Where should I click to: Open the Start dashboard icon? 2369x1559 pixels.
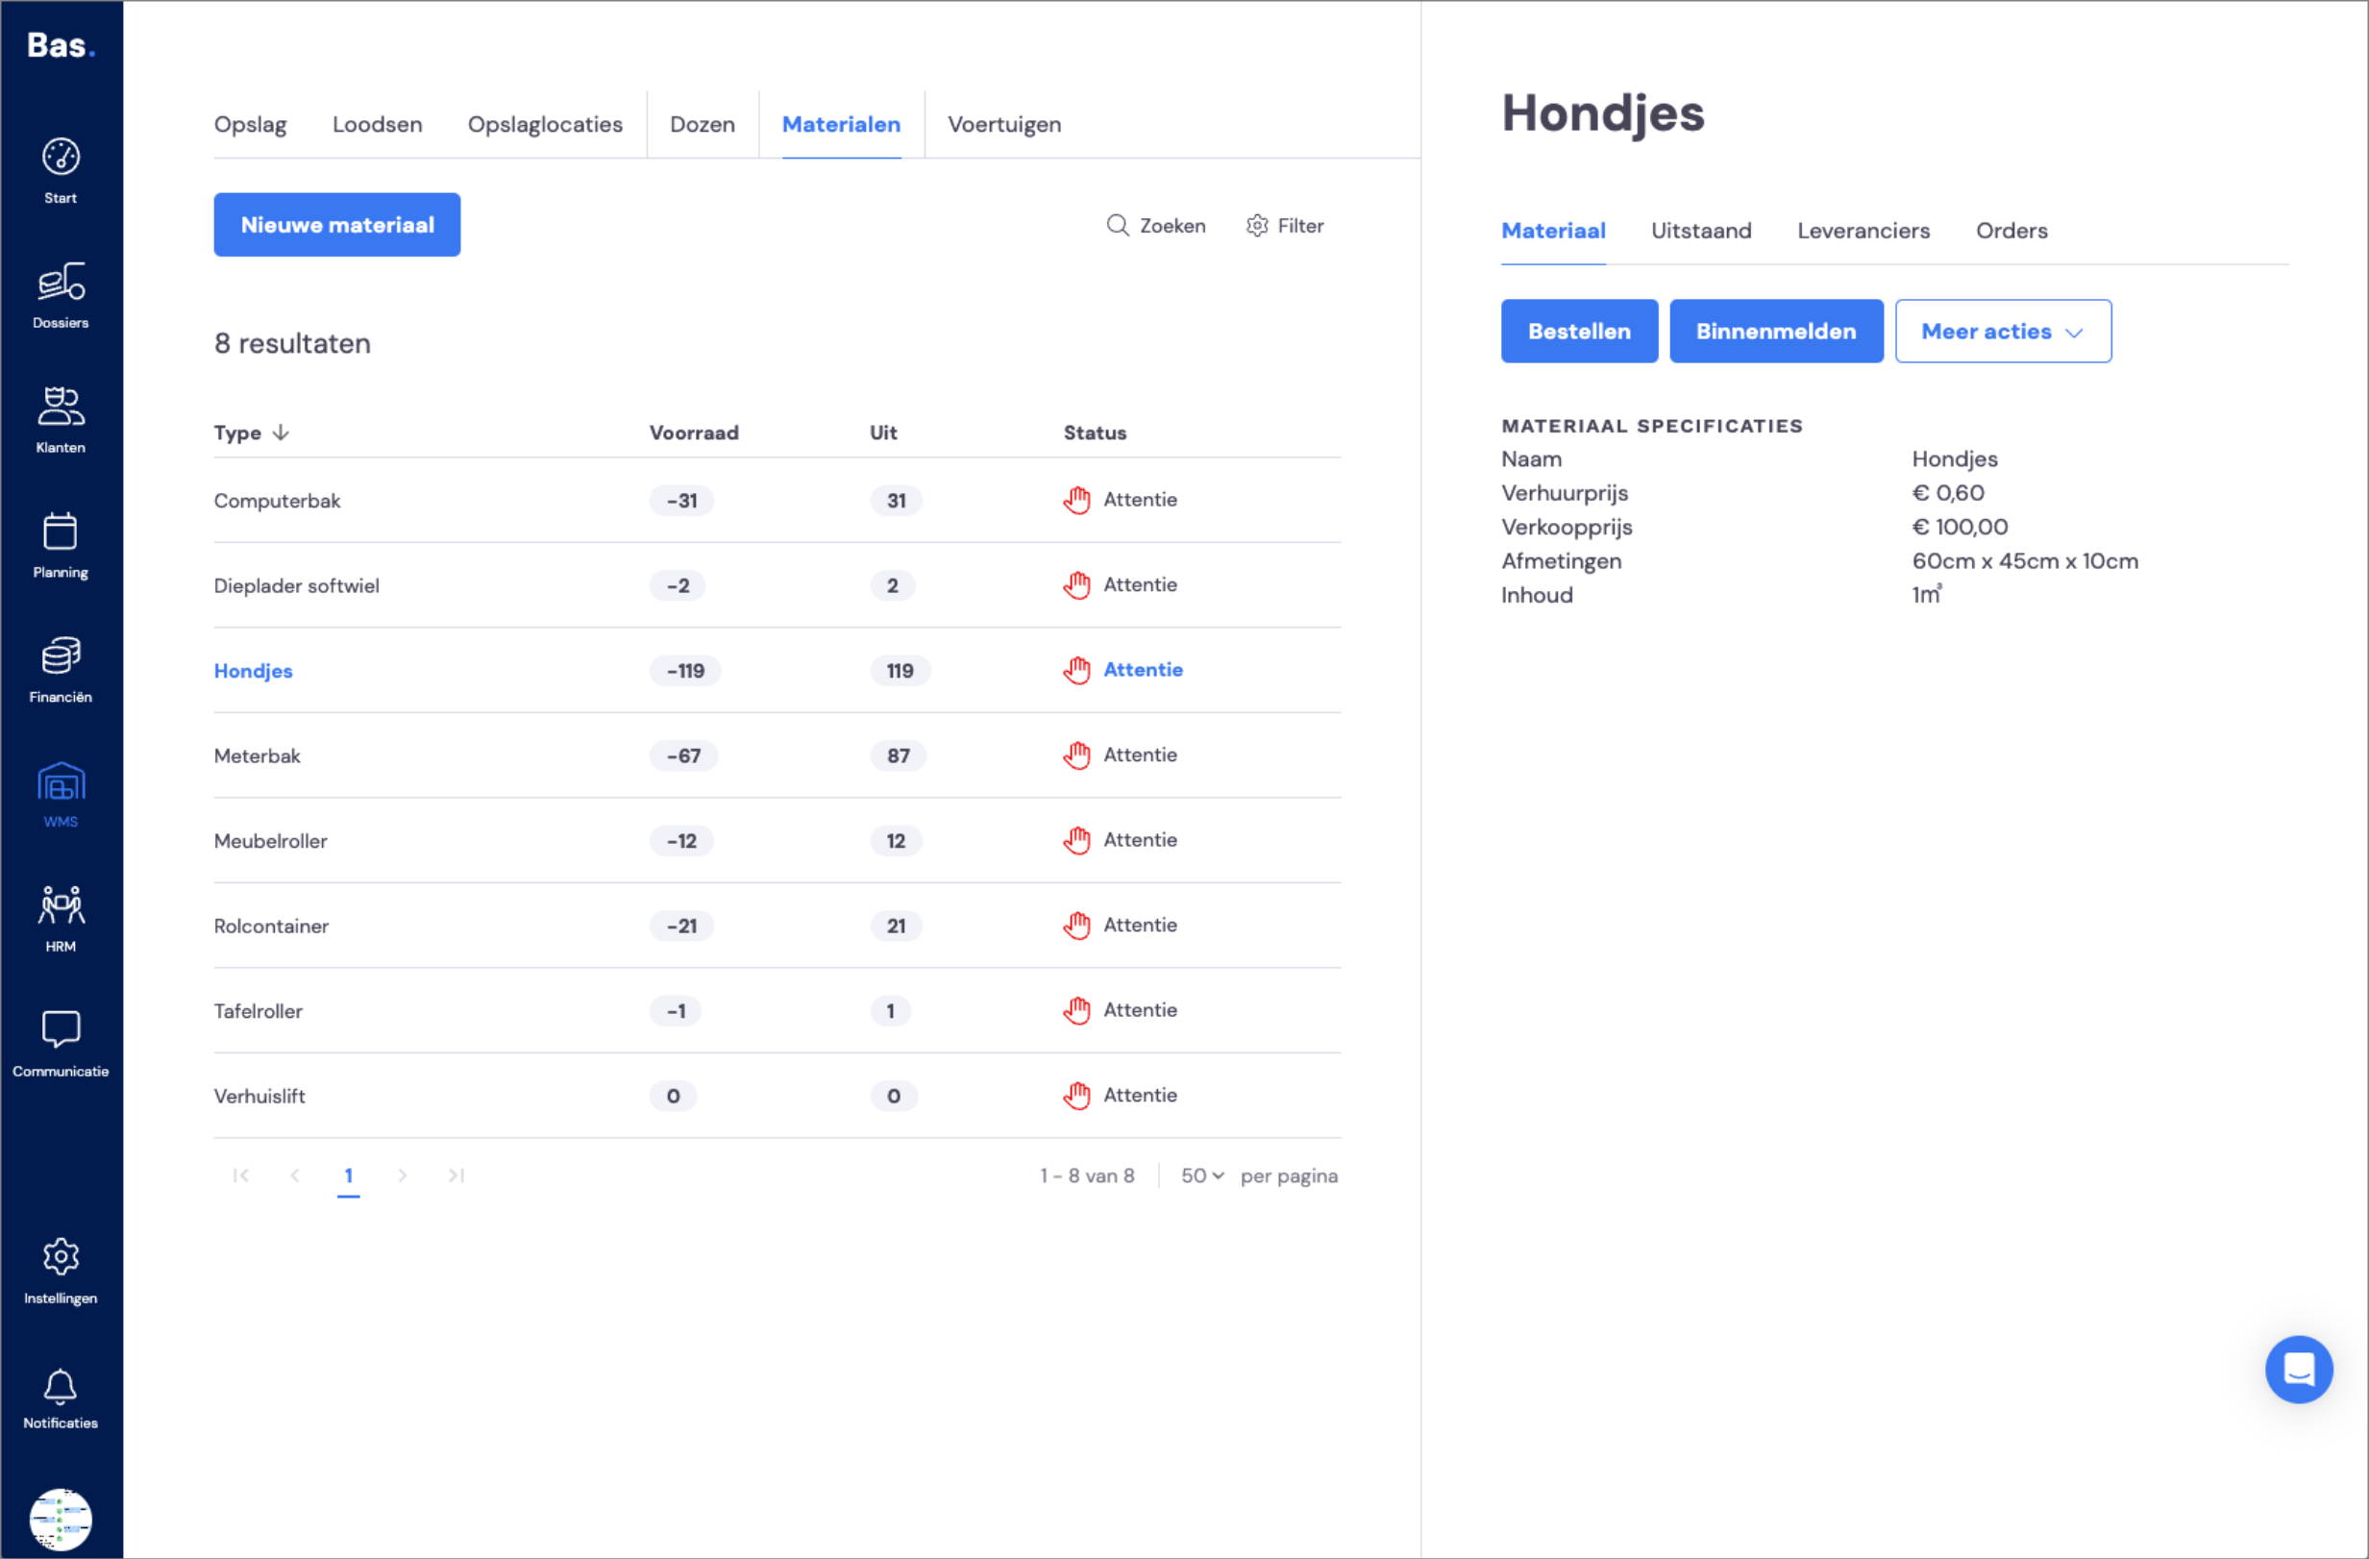tap(61, 170)
